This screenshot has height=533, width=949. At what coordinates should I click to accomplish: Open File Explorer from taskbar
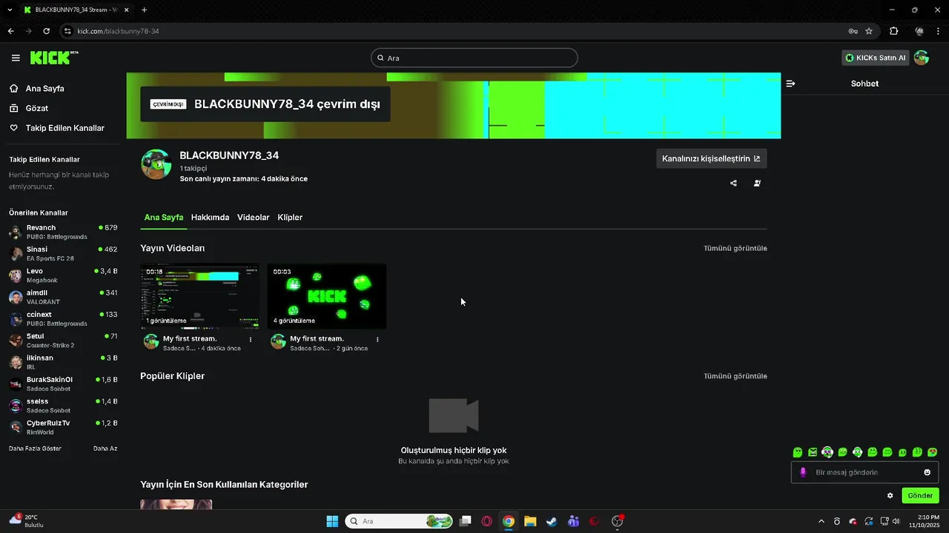[530, 521]
